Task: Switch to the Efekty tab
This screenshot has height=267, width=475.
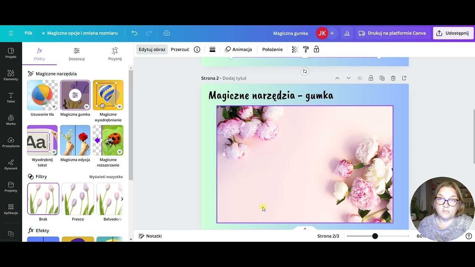Action: tap(39, 54)
